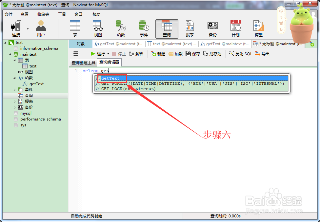Image resolution: width=320 pixels, height=222 pixels.
Task: Select the 查询 query toolbar icon
Action: [x=167, y=29]
